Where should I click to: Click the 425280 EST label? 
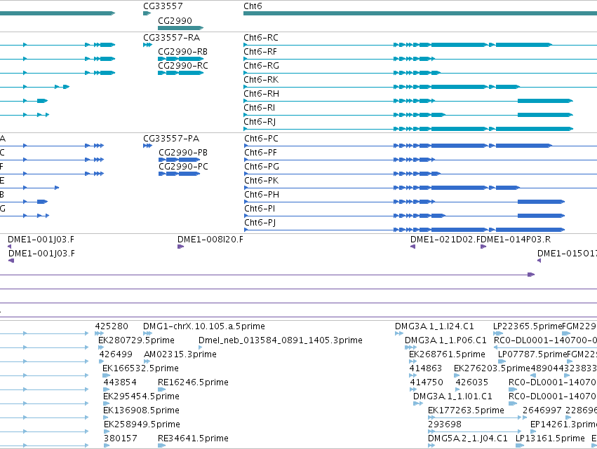click(112, 326)
